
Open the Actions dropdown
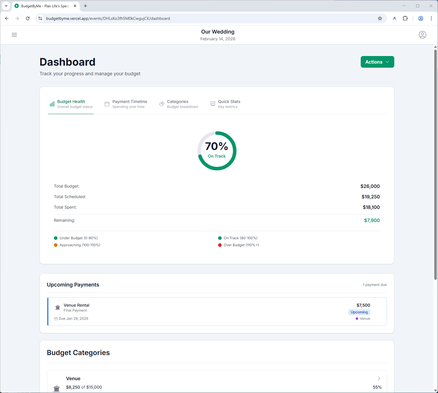tap(377, 62)
